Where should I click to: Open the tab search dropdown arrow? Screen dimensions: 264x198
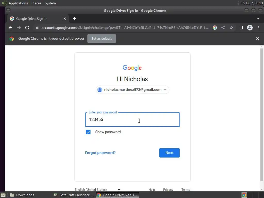click(x=258, y=19)
